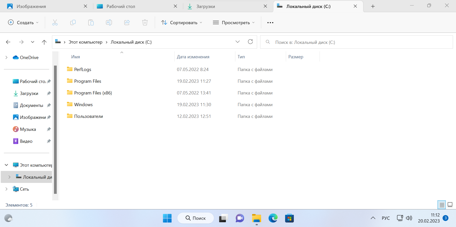Expand the Локальный диск tree node
The height and width of the screenshot is (227, 456).
(9, 177)
